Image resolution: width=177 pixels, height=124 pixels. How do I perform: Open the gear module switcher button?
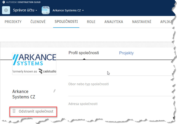(x=6, y=10)
